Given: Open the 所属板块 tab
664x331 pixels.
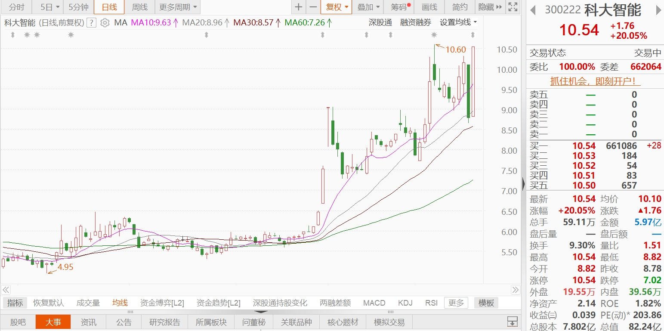Looking at the screenshot, I should (x=211, y=322).
